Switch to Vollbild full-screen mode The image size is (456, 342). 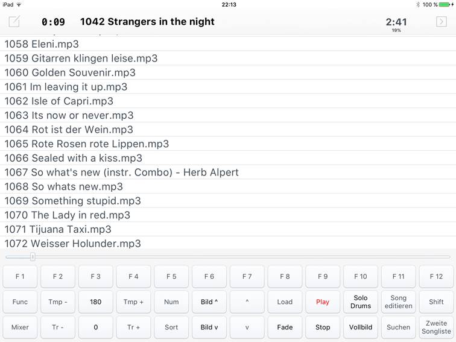pos(361,327)
